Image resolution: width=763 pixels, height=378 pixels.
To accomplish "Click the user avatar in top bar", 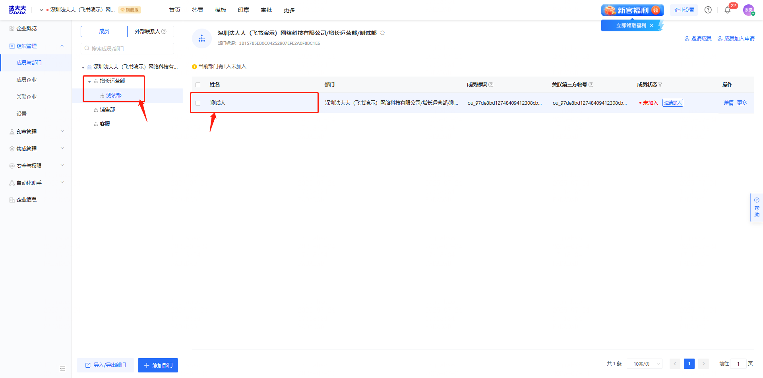I will pos(748,10).
